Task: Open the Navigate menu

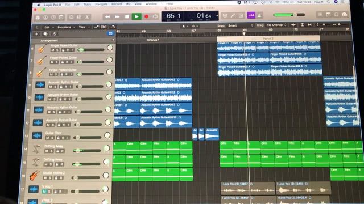Action: point(101,4)
